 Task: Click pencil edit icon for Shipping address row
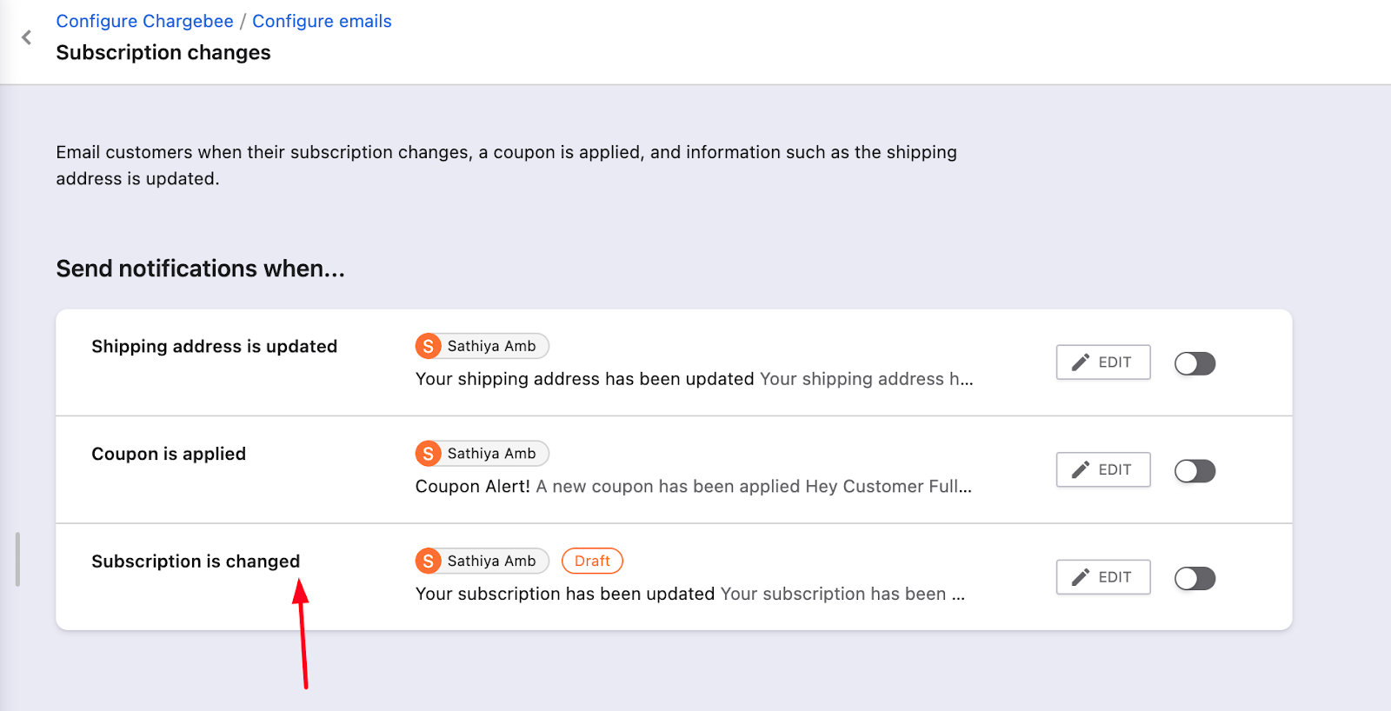coord(1081,362)
